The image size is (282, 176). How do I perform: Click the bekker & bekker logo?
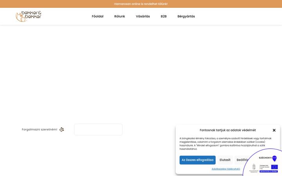(x=29, y=16)
